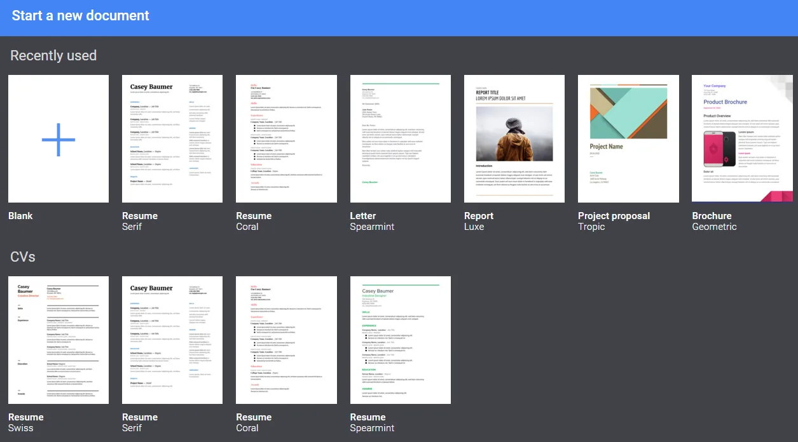This screenshot has width=798, height=442.
Task: Open the Blank document thumbnail with plus icon
Action: click(x=58, y=138)
